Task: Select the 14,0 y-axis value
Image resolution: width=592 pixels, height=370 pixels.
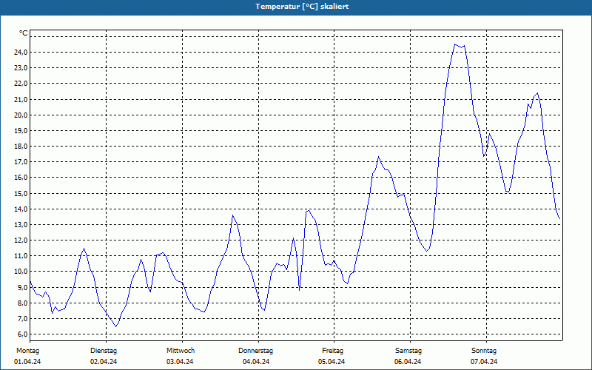Action: click(21, 209)
